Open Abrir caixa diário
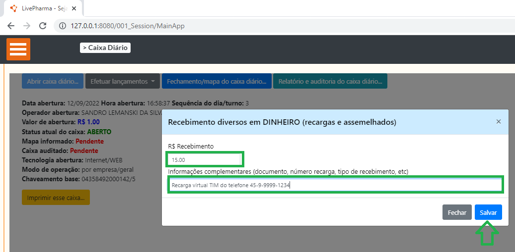515x252 pixels. [53, 81]
